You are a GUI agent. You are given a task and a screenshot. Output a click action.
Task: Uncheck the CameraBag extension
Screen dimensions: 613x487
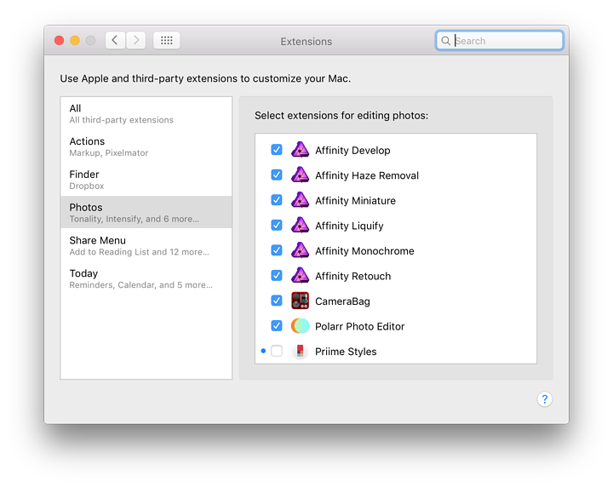(x=277, y=301)
